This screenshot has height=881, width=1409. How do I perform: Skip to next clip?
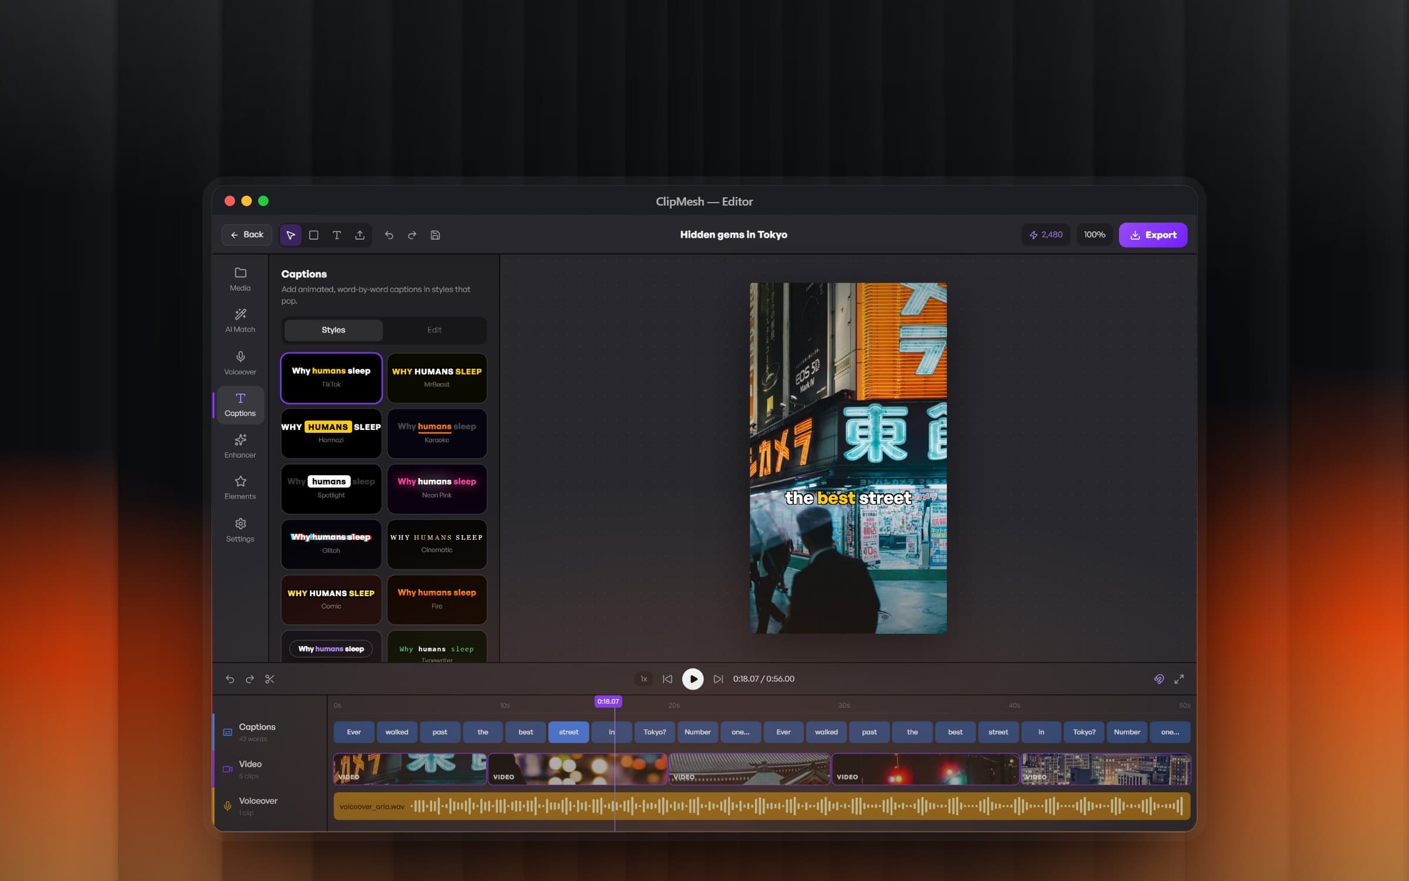718,679
